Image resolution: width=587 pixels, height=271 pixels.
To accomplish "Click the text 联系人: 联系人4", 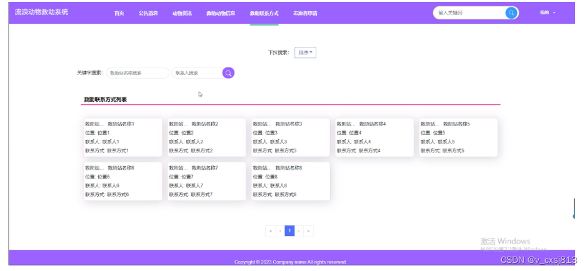I will (x=354, y=142).
